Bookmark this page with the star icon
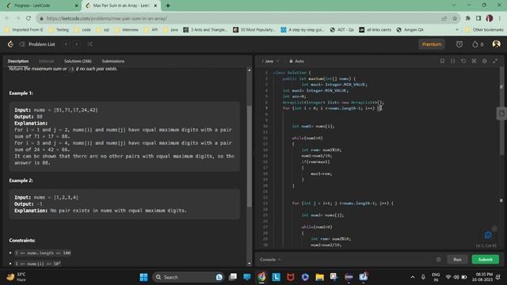This screenshot has width=507, height=285. pos(455,18)
